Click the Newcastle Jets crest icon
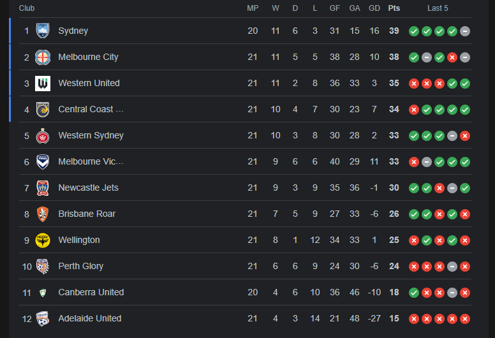 (x=43, y=187)
